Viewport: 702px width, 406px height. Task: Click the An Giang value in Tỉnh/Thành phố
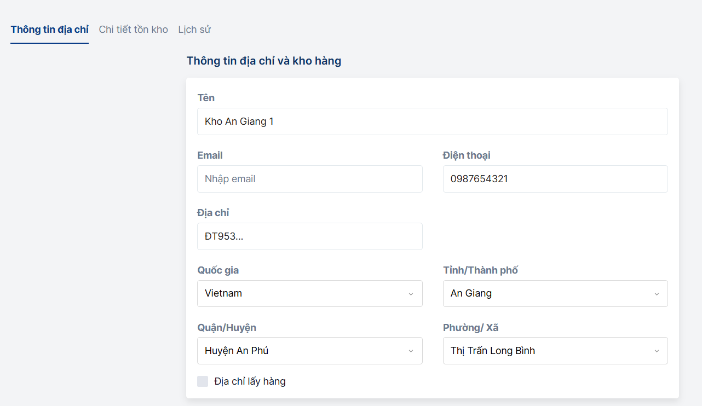[x=471, y=293]
